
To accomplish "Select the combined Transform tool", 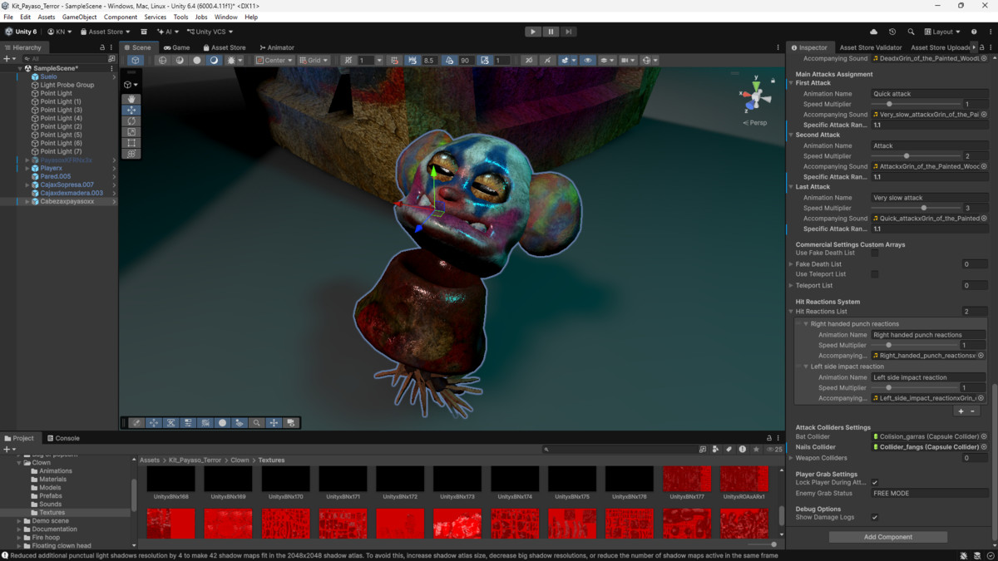I will click(131, 154).
